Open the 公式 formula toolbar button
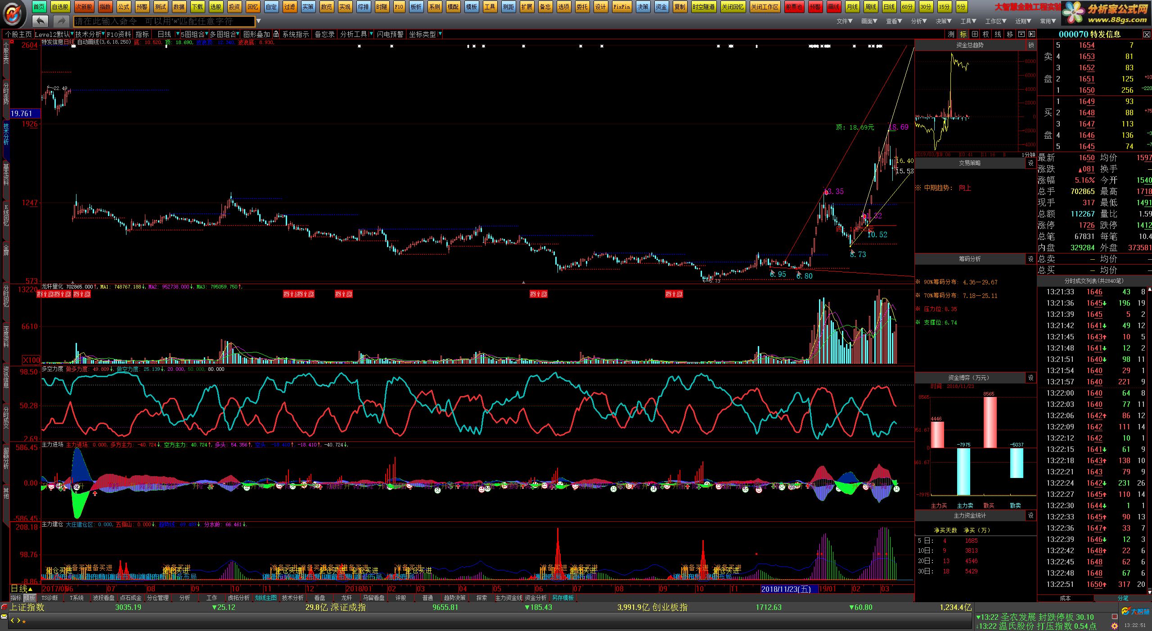 (123, 7)
